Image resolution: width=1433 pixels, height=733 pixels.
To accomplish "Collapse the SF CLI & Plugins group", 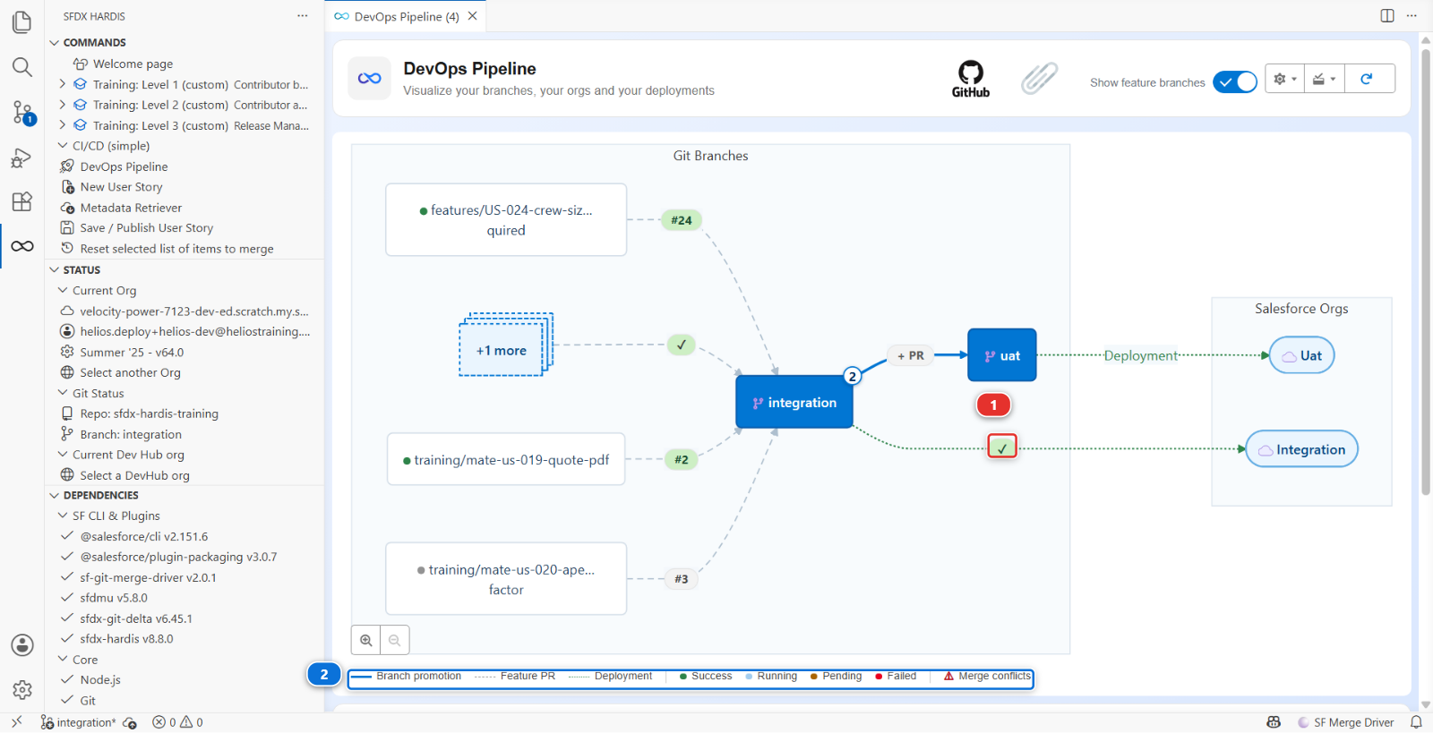I will coord(63,516).
